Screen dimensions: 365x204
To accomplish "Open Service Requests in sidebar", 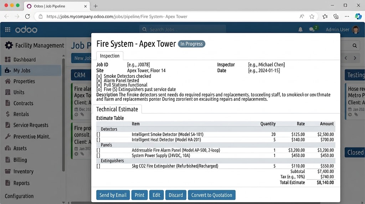I will click(x=31, y=125).
